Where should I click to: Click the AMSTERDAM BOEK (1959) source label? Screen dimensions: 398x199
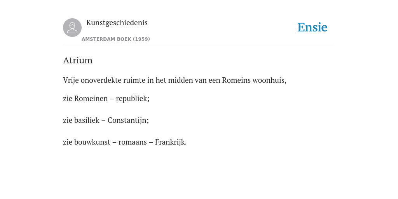click(x=116, y=39)
